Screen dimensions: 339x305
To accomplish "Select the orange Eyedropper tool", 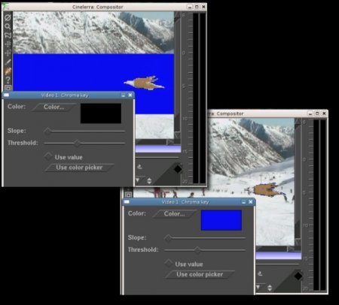I will tap(8, 71).
